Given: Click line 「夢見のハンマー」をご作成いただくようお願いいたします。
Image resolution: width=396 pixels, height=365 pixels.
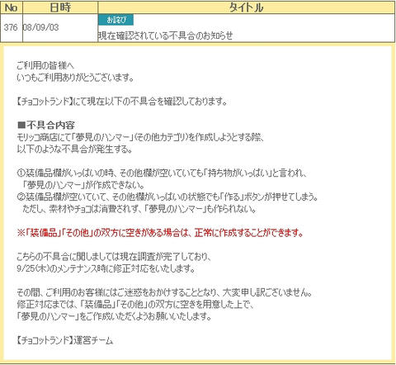Looking at the screenshot, I should click(x=114, y=316).
